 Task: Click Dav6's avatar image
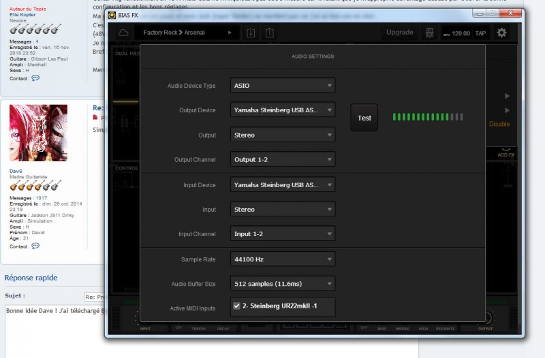click(38, 133)
